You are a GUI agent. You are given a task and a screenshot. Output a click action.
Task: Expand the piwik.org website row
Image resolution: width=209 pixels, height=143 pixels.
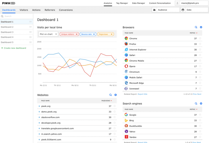[39, 106]
